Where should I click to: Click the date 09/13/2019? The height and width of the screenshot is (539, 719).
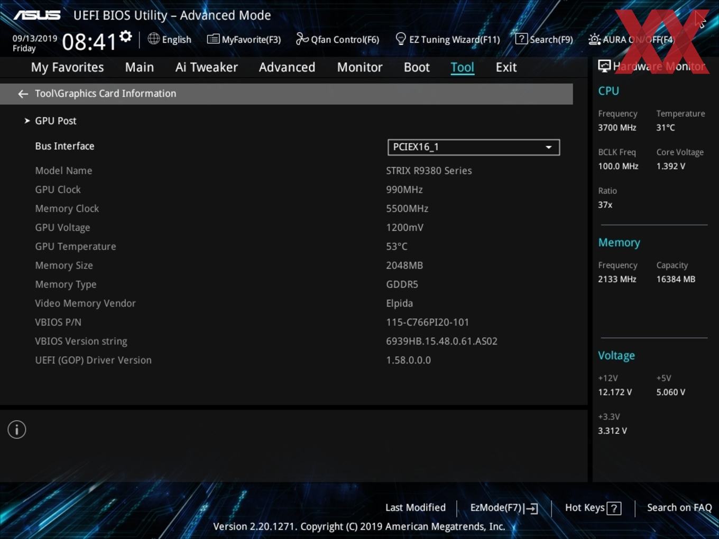35,38
